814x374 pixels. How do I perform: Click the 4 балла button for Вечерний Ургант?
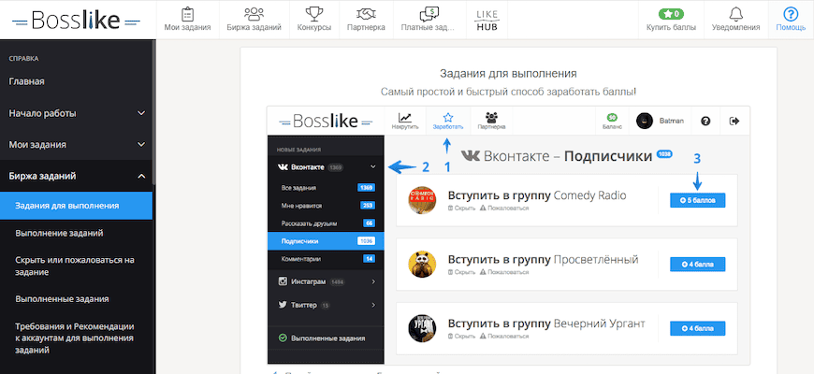[x=697, y=328]
